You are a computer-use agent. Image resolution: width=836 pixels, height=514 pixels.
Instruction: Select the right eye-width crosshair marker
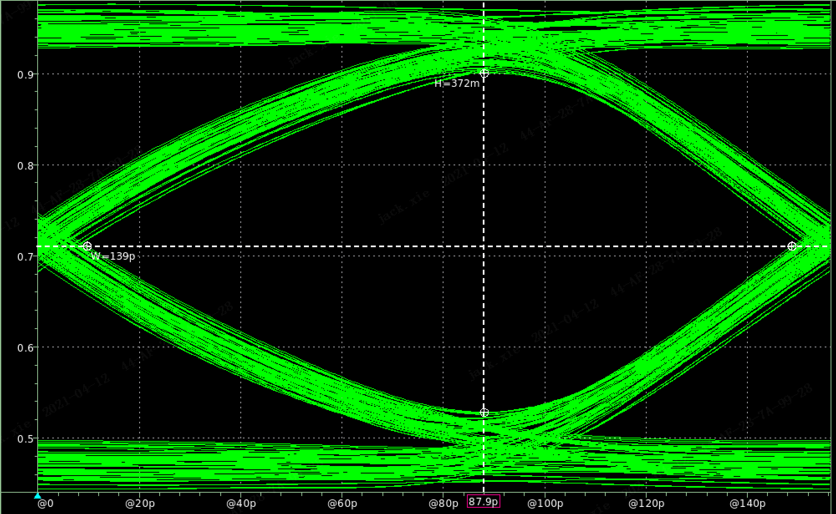[x=792, y=246]
